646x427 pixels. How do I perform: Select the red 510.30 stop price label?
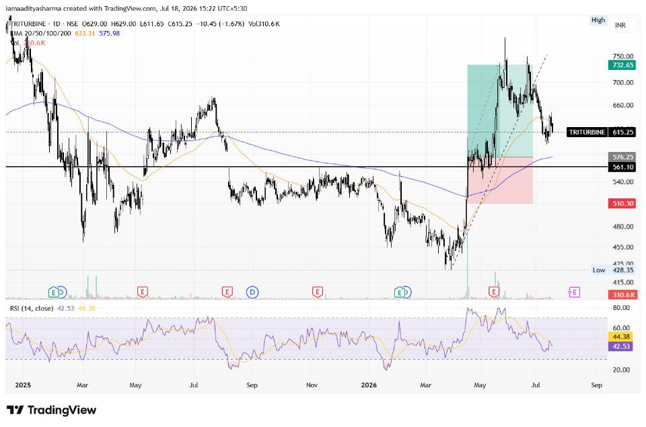(x=622, y=203)
